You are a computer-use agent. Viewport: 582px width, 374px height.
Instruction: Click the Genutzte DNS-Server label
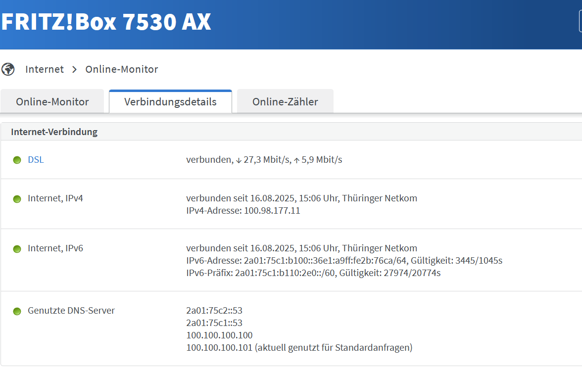click(71, 310)
